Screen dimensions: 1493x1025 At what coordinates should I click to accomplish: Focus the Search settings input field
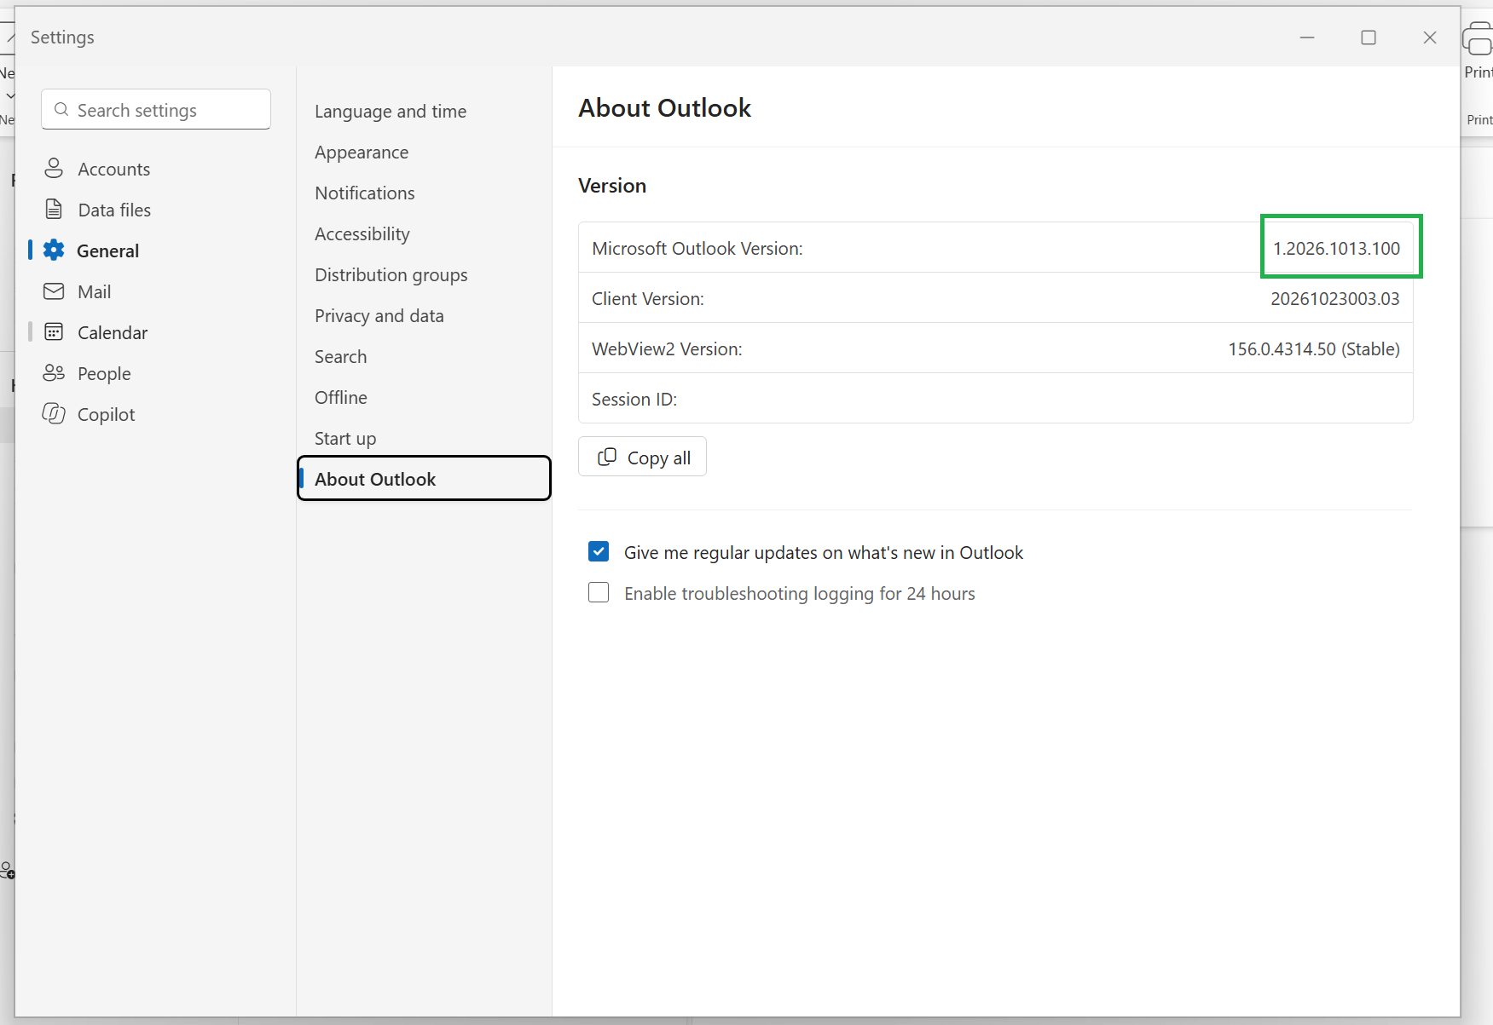(156, 110)
